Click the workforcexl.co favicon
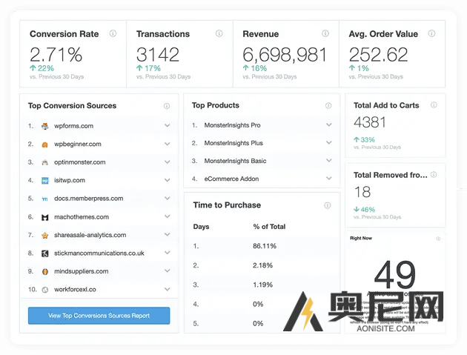Image resolution: width=467 pixels, height=355 pixels. tap(45, 290)
